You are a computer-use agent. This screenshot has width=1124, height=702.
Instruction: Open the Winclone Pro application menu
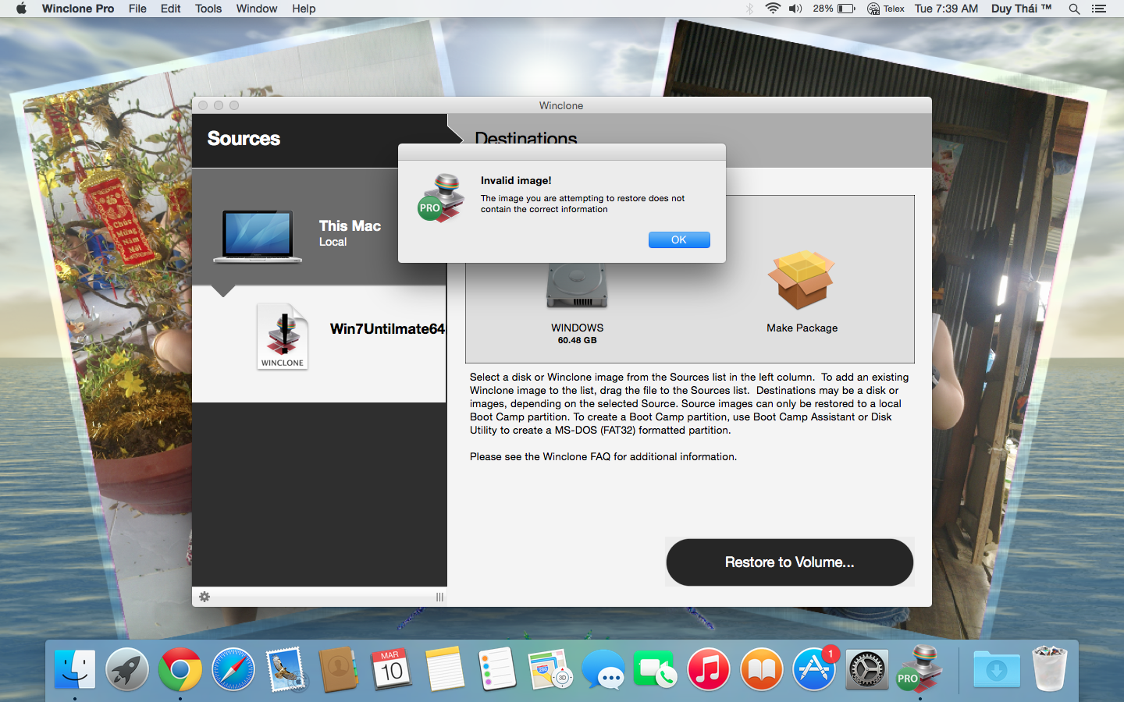[78, 9]
